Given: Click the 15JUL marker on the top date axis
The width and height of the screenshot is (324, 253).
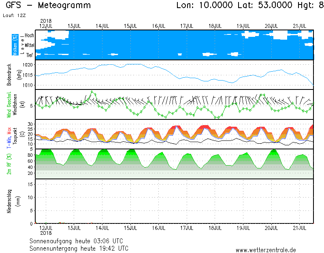Looking at the screenshot, I should pyautogui.click(x=130, y=26).
